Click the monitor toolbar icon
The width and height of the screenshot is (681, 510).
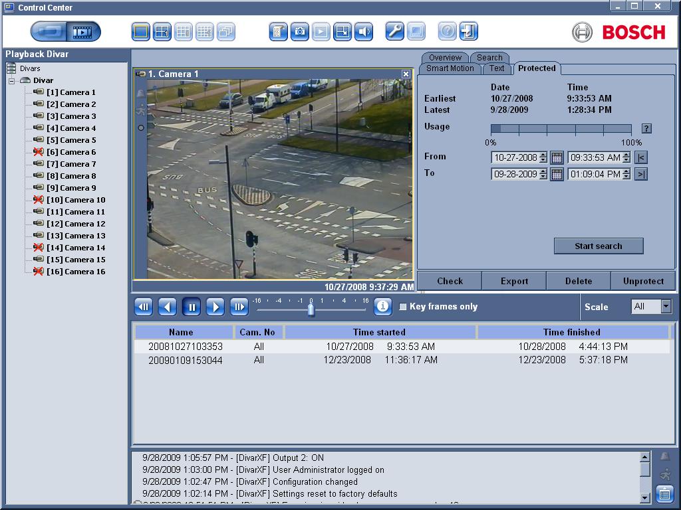[x=416, y=32]
